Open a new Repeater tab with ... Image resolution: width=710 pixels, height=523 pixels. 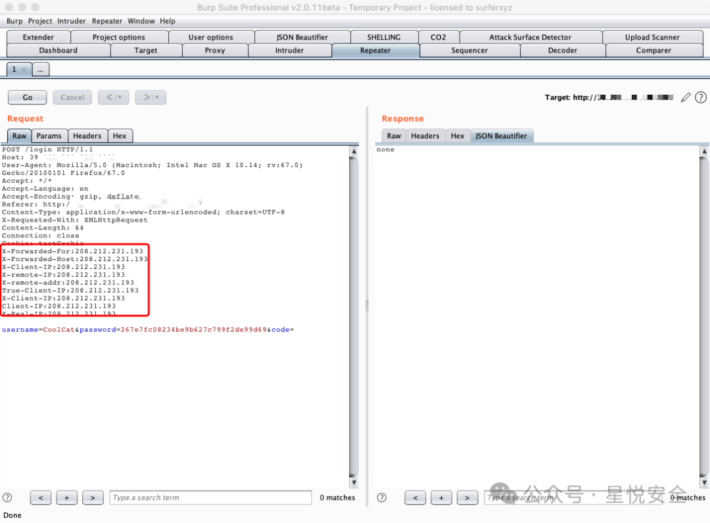40,70
